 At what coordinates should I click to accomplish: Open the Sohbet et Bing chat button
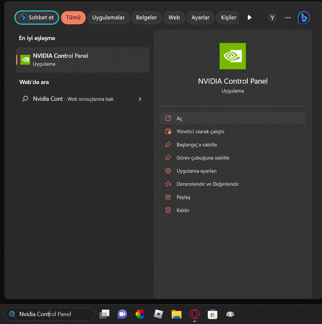click(37, 18)
